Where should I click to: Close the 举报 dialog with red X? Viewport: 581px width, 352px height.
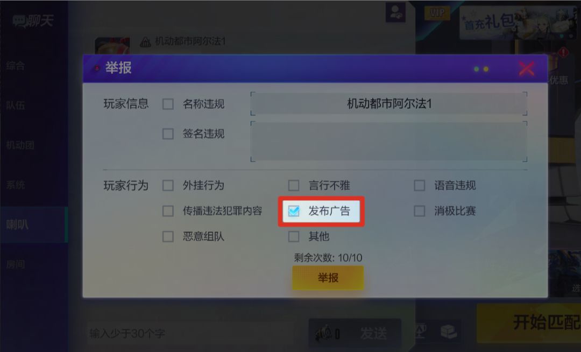[526, 68]
